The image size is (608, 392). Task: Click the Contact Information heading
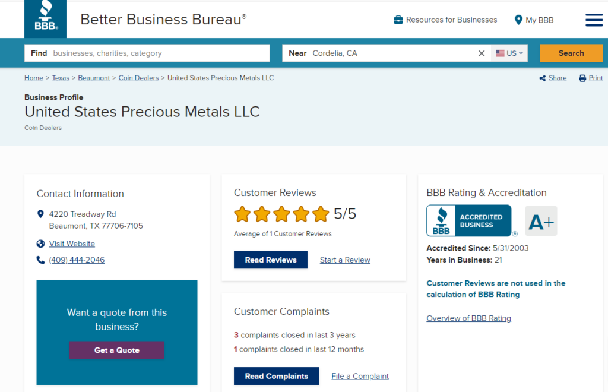[x=80, y=194]
